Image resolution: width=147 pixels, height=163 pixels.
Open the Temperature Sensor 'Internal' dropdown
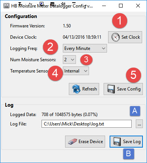pyautogui.click(x=76, y=71)
